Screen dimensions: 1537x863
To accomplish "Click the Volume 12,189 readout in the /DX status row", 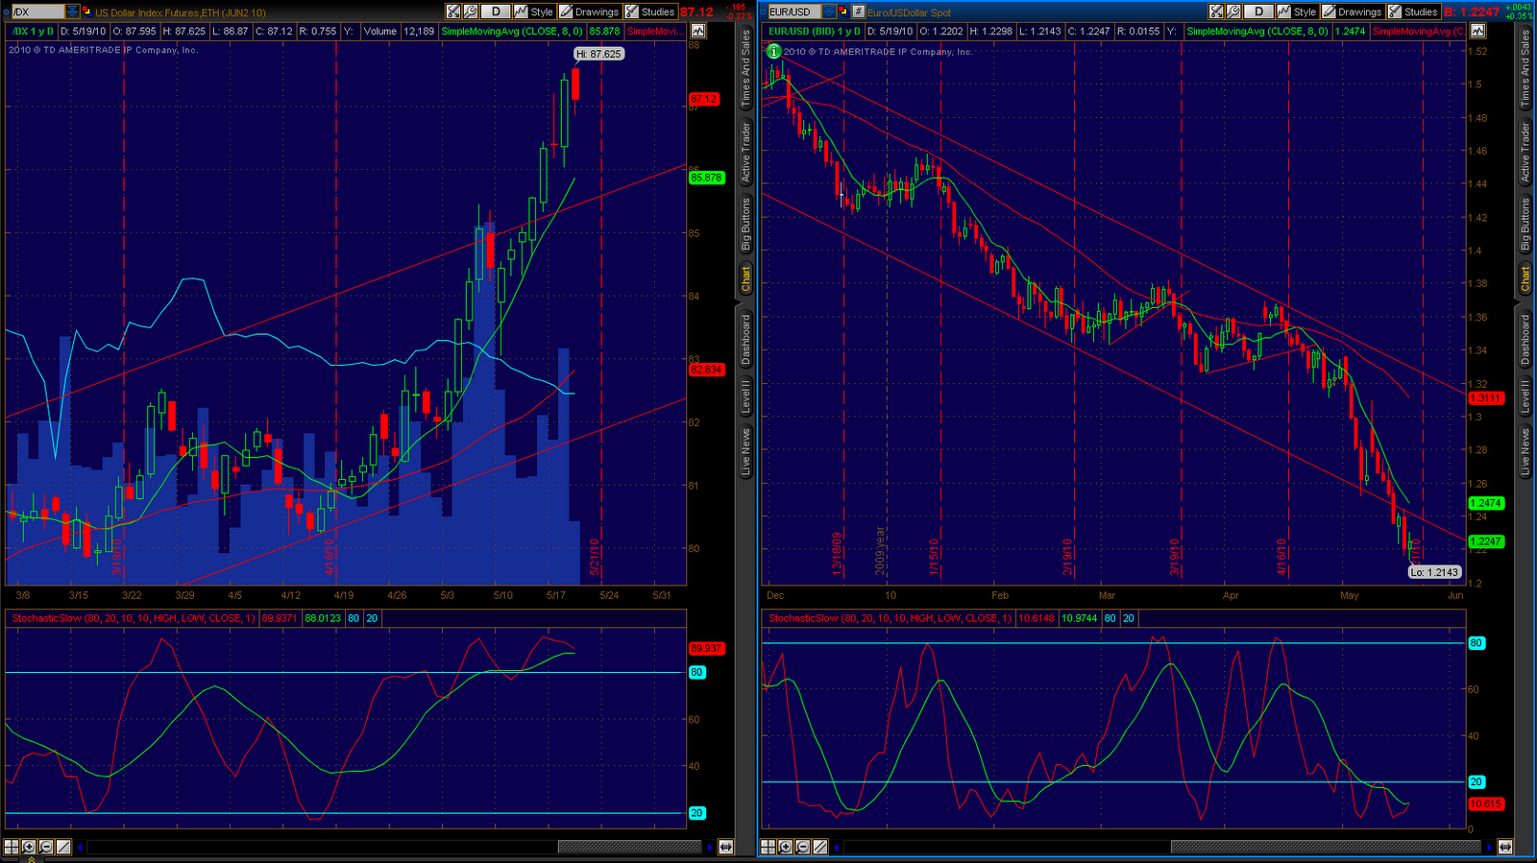I will (x=399, y=31).
